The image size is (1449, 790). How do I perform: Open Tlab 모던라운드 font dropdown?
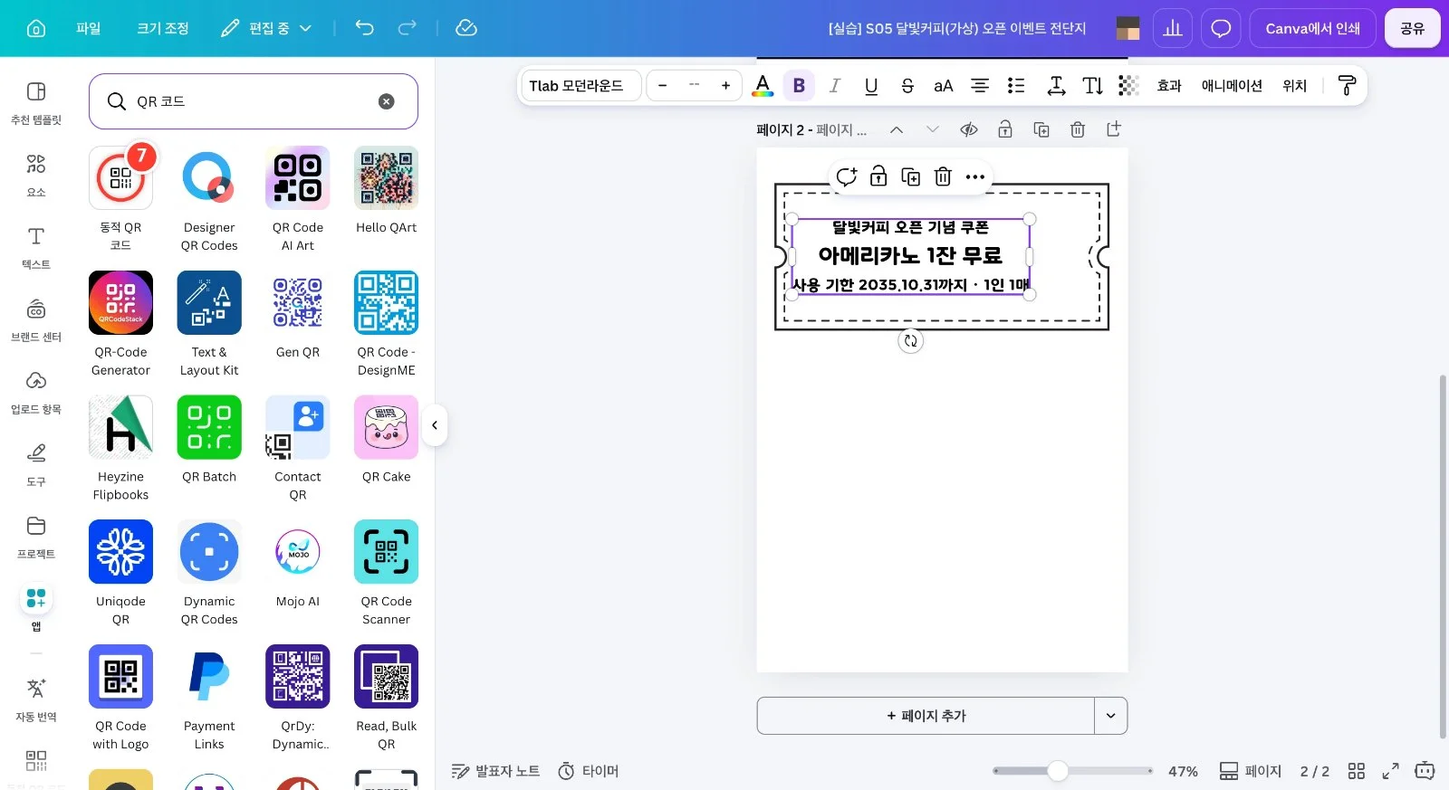(x=581, y=85)
